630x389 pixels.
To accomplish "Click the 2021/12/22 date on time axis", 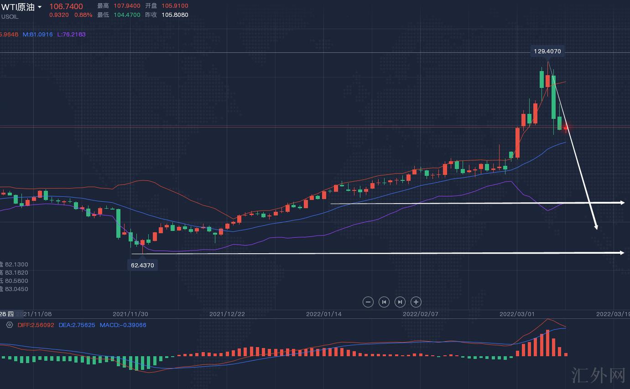I will [227, 314].
